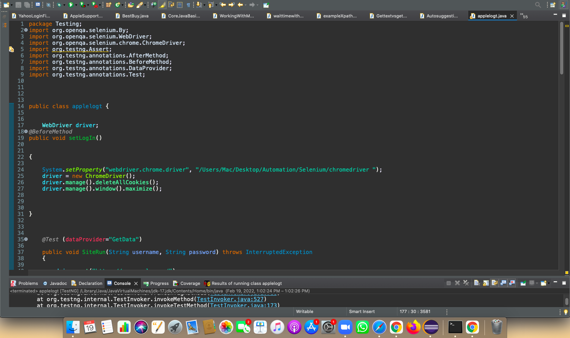Open Results of running class applelogt tab

pyautogui.click(x=243, y=283)
